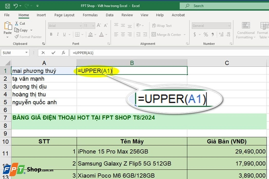
Task: Click the Name Box showing SUM
Action: pos(15,53)
